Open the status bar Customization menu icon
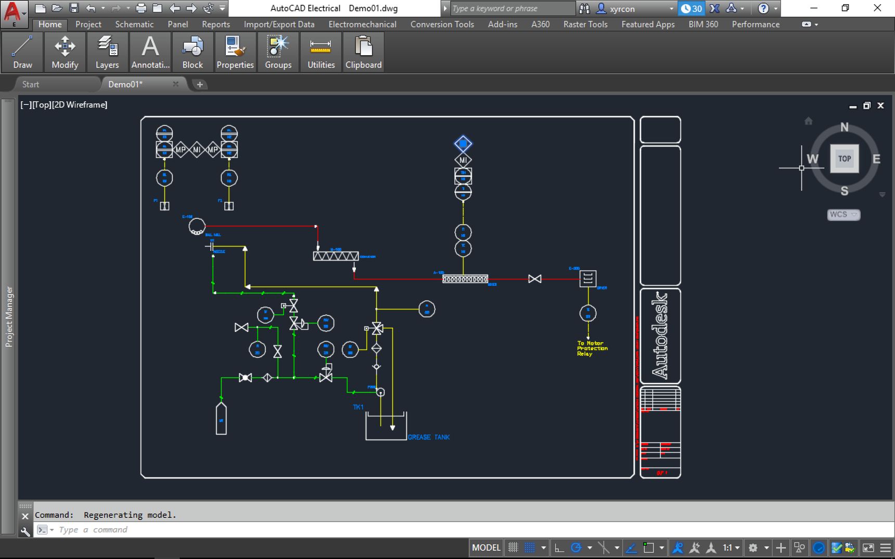The height and width of the screenshot is (559, 895). point(885,548)
